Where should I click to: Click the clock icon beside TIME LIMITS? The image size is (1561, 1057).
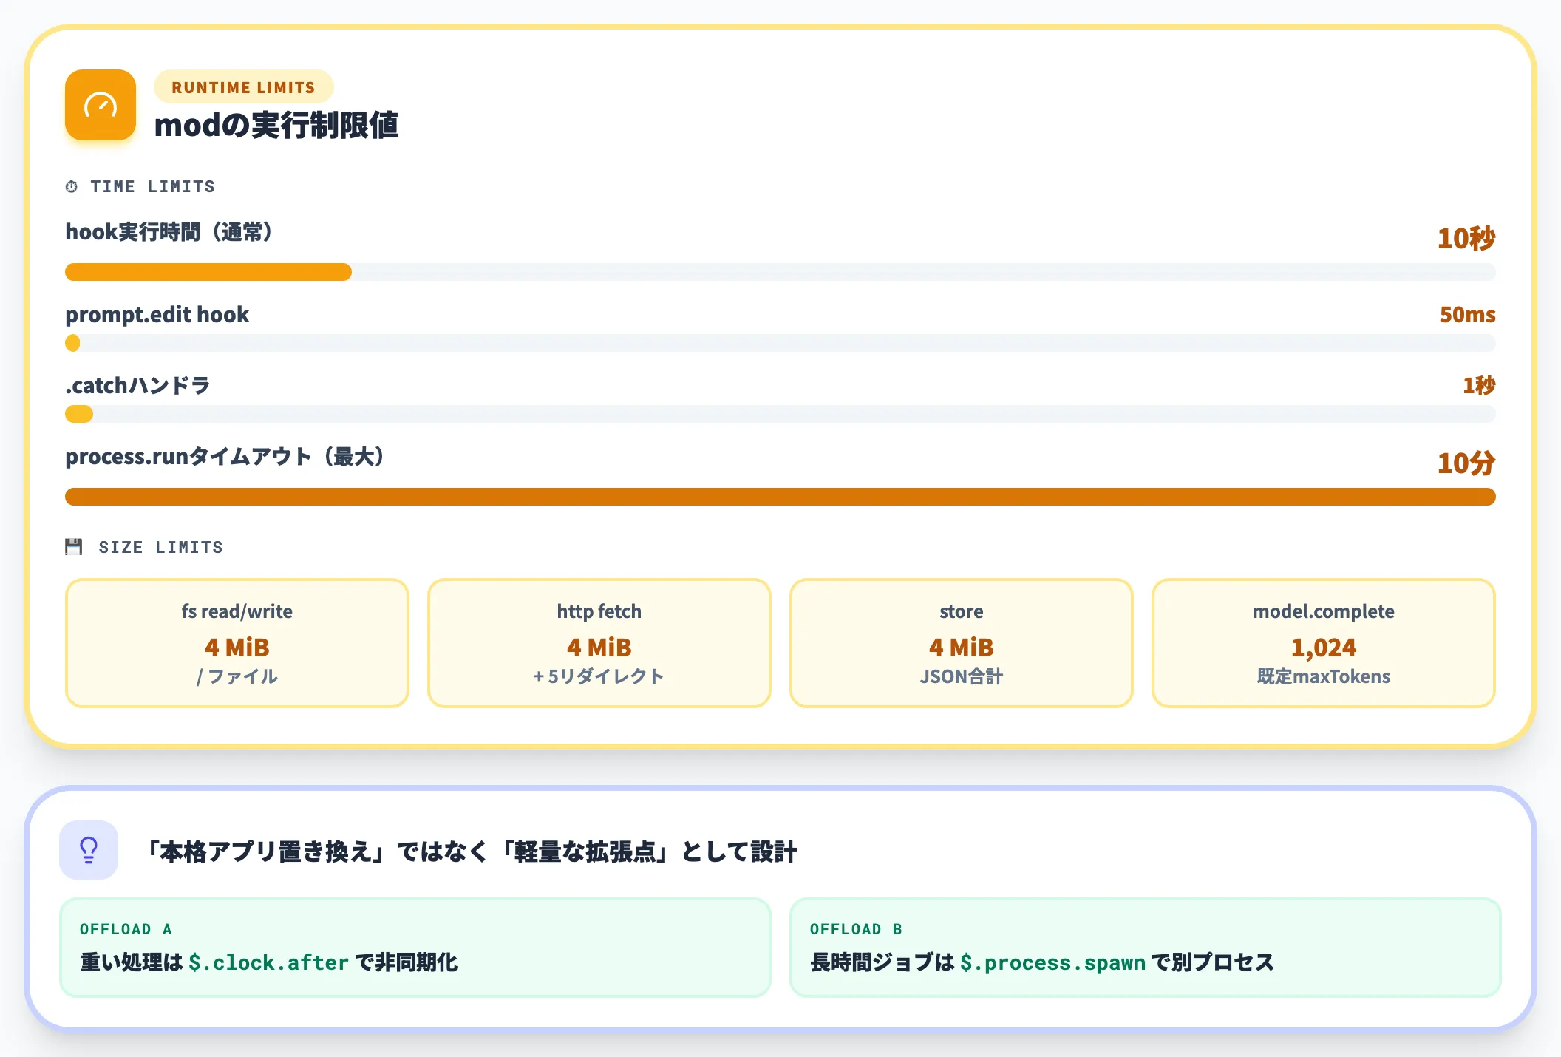point(72,186)
